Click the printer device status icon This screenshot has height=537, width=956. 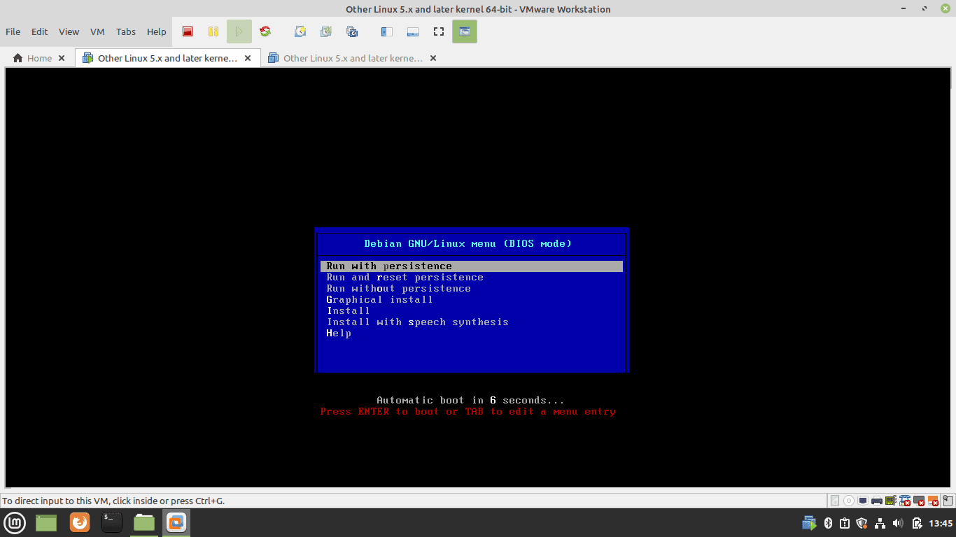coord(877,501)
